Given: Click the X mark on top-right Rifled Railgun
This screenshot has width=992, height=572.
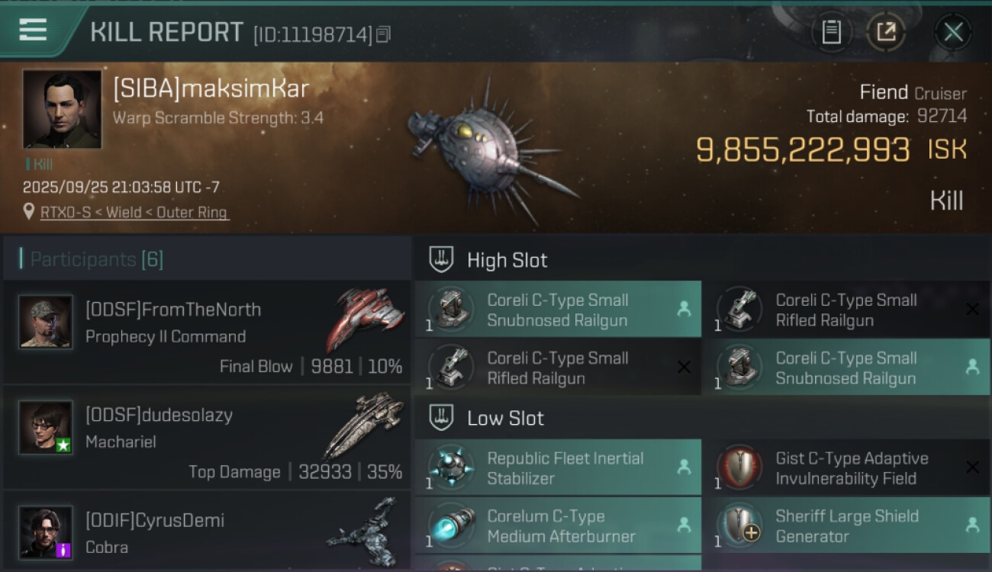Looking at the screenshot, I should coord(972,309).
